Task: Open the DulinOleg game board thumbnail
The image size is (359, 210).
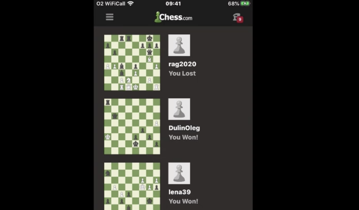Action: [x=132, y=127]
